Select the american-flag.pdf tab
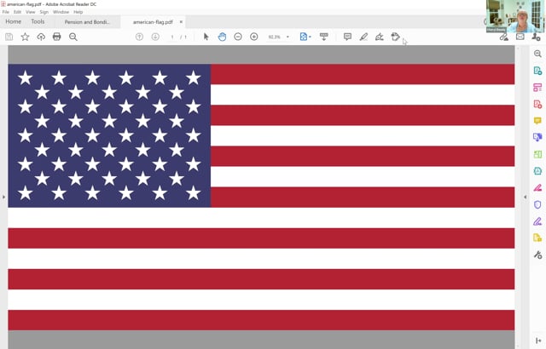The image size is (546, 349). coord(153,22)
